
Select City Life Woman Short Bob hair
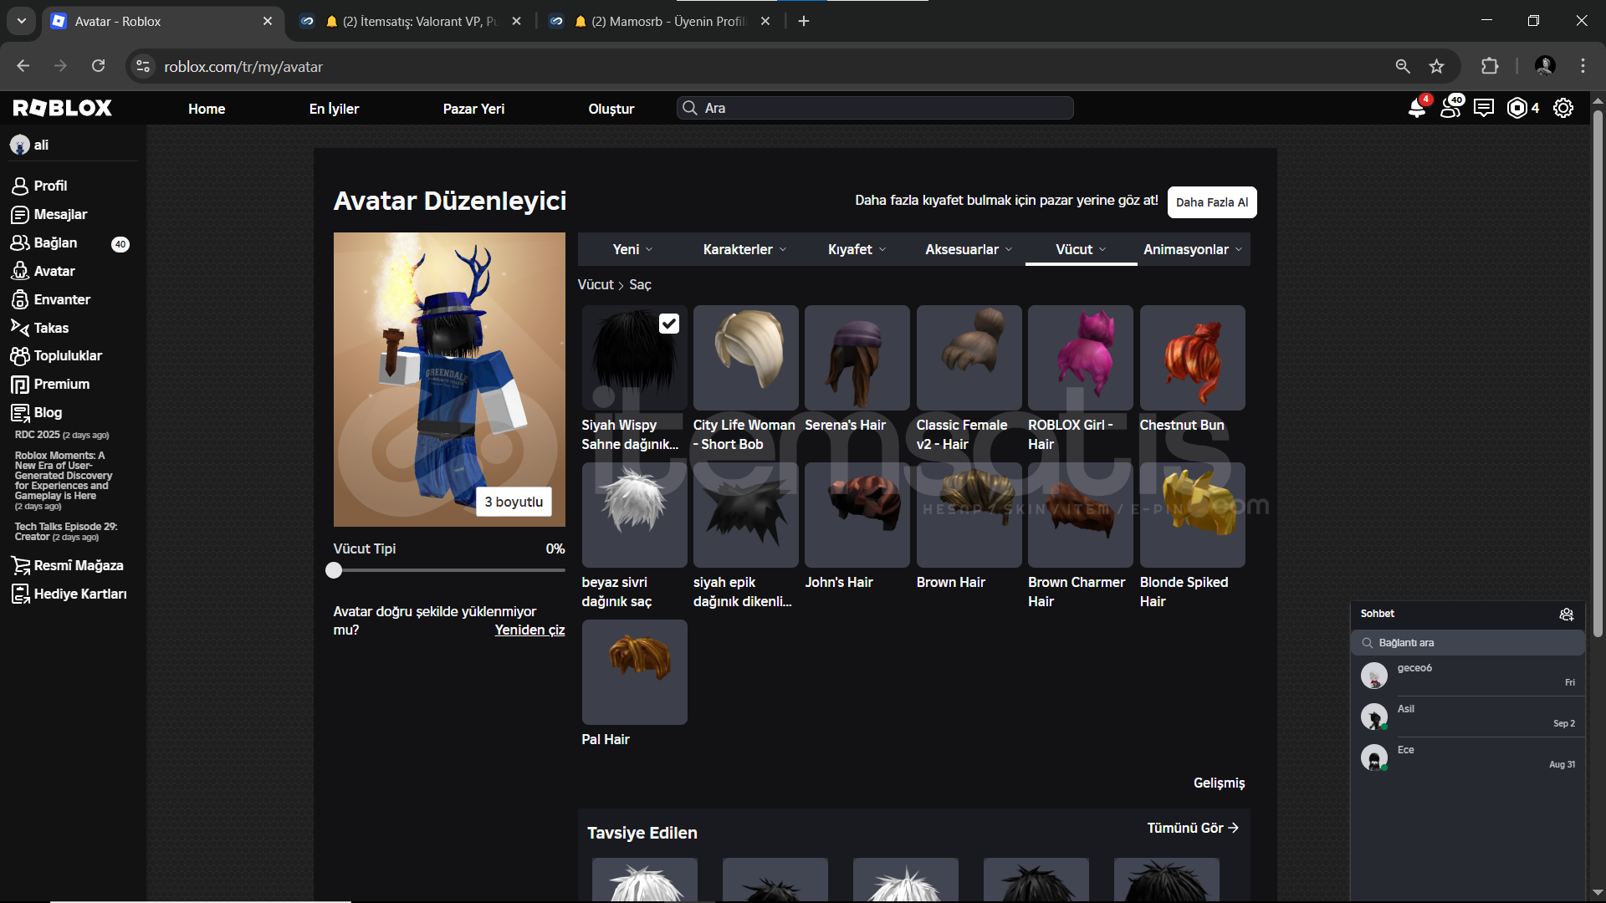tap(746, 358)
